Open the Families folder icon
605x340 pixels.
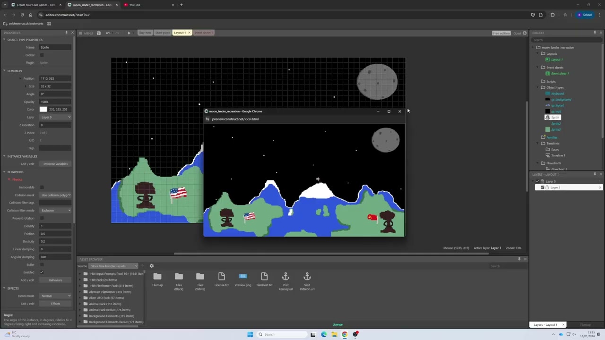click(544, 137)
